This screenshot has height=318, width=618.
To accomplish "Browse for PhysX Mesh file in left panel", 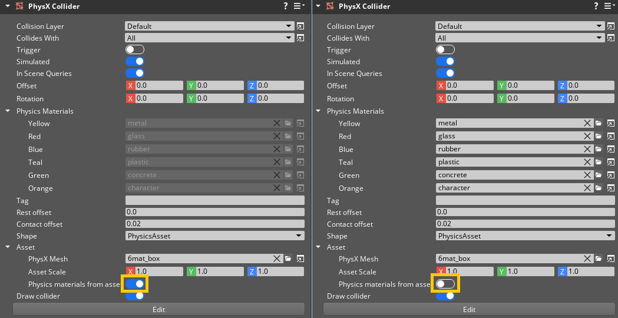I will (288, 259).
